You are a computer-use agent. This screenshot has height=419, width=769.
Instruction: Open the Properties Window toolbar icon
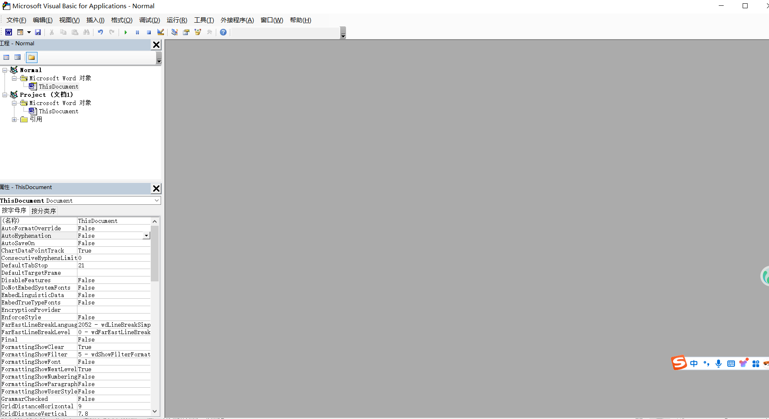(x=186, y=32)
